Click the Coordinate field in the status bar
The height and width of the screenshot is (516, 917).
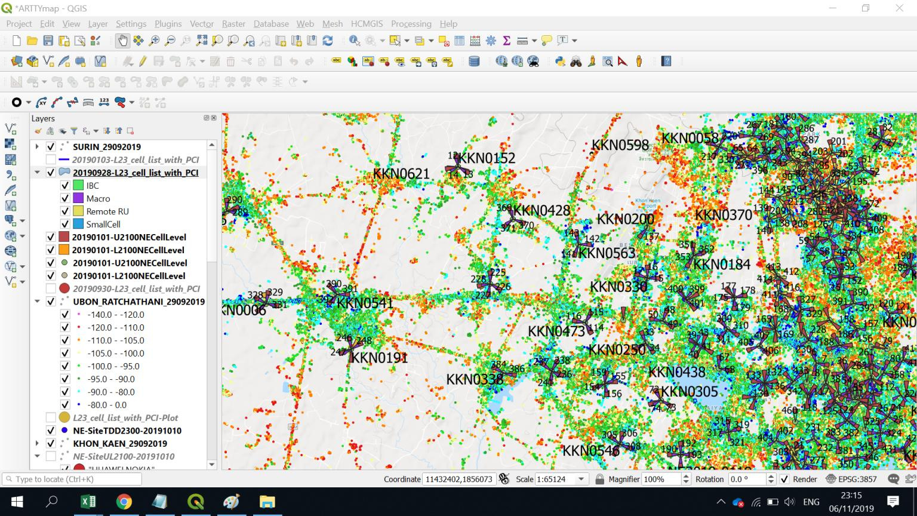[458, 479]
